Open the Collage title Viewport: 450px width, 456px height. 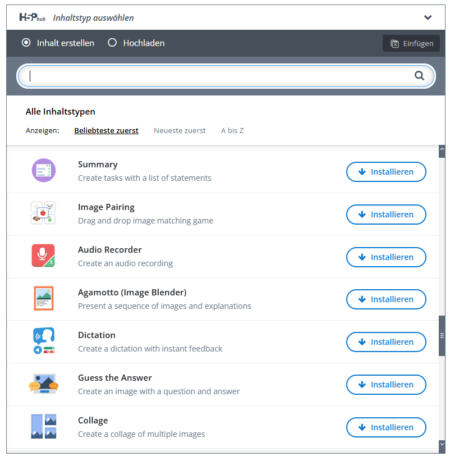coord(93,421)
